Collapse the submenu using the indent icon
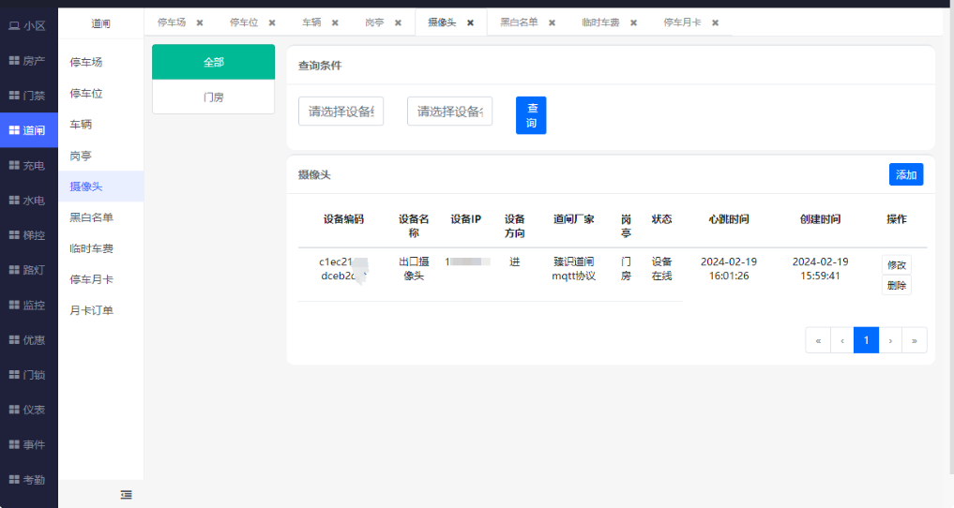 coord(126,494)
